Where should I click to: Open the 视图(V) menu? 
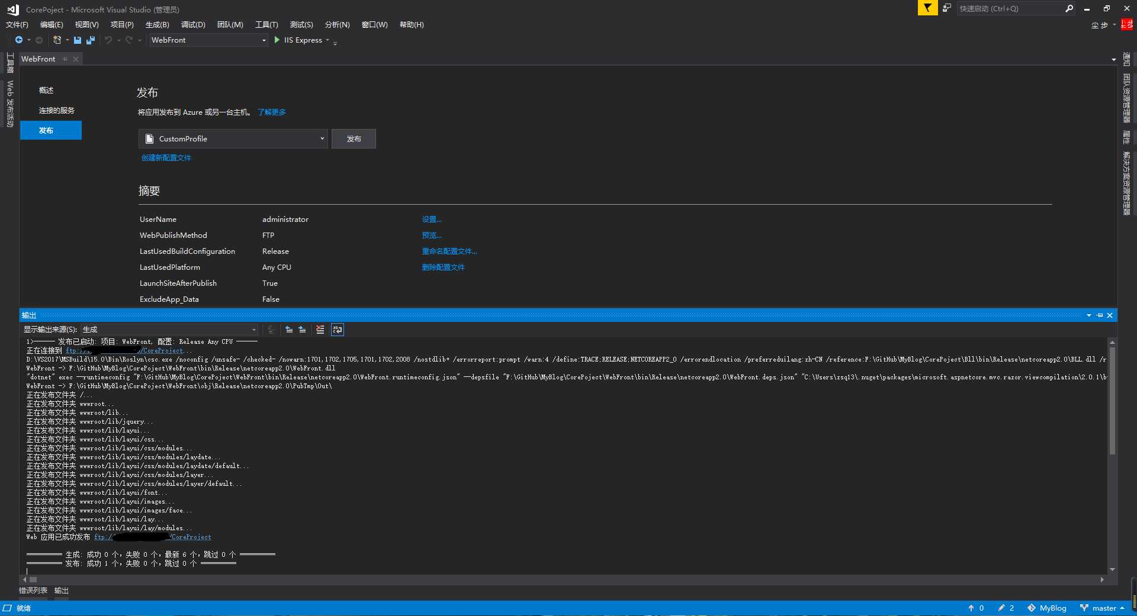point(86,25)
